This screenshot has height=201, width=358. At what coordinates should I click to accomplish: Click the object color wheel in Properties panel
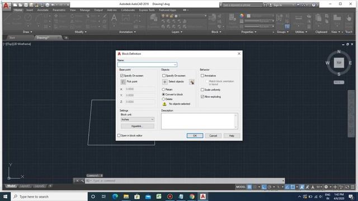(242, 16)
